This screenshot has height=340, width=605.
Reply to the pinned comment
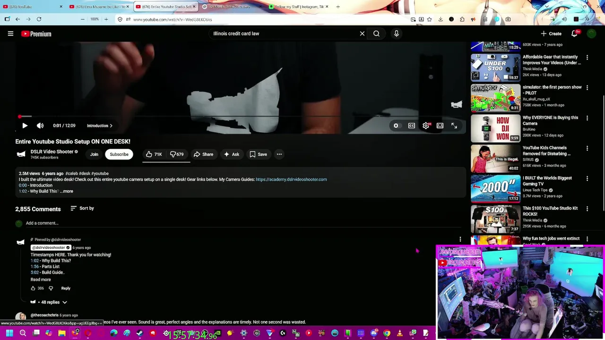pos(66,288)
